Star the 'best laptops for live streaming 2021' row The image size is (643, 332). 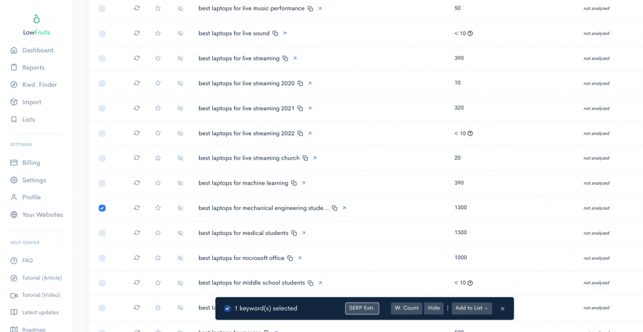158,108
